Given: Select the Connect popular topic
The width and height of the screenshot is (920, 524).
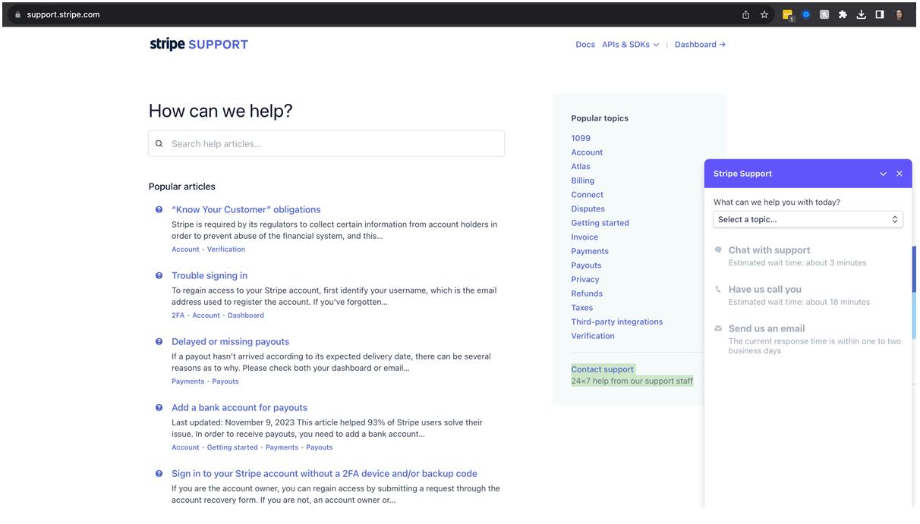Looking at the screenshot, I should point(588,195).
